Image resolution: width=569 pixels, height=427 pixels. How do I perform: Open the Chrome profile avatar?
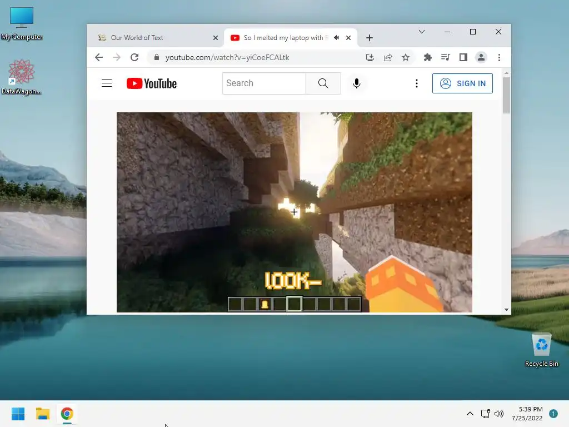point(481,57)
